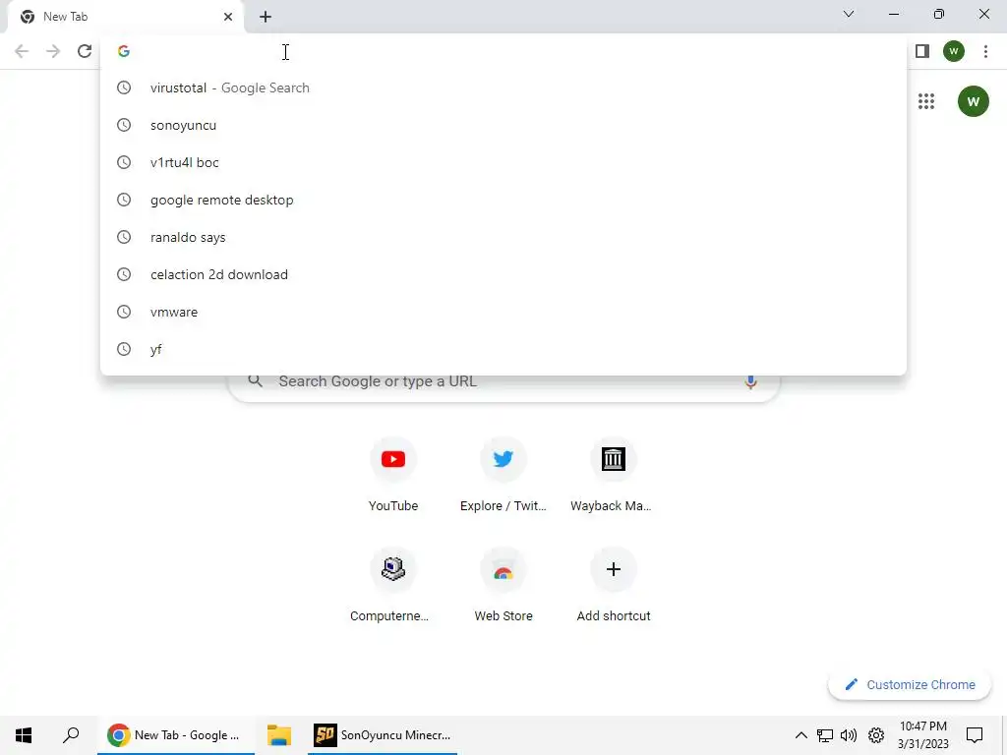Close the New Tab tab
1007x755 pixels.
(x=228, y=17)
